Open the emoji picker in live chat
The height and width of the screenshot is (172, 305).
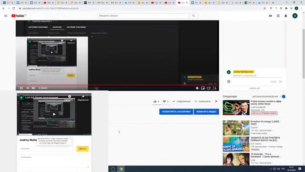pos(229,82)
